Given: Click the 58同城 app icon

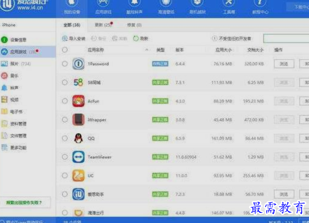Looking at the screenshot, I should [78, 82].
